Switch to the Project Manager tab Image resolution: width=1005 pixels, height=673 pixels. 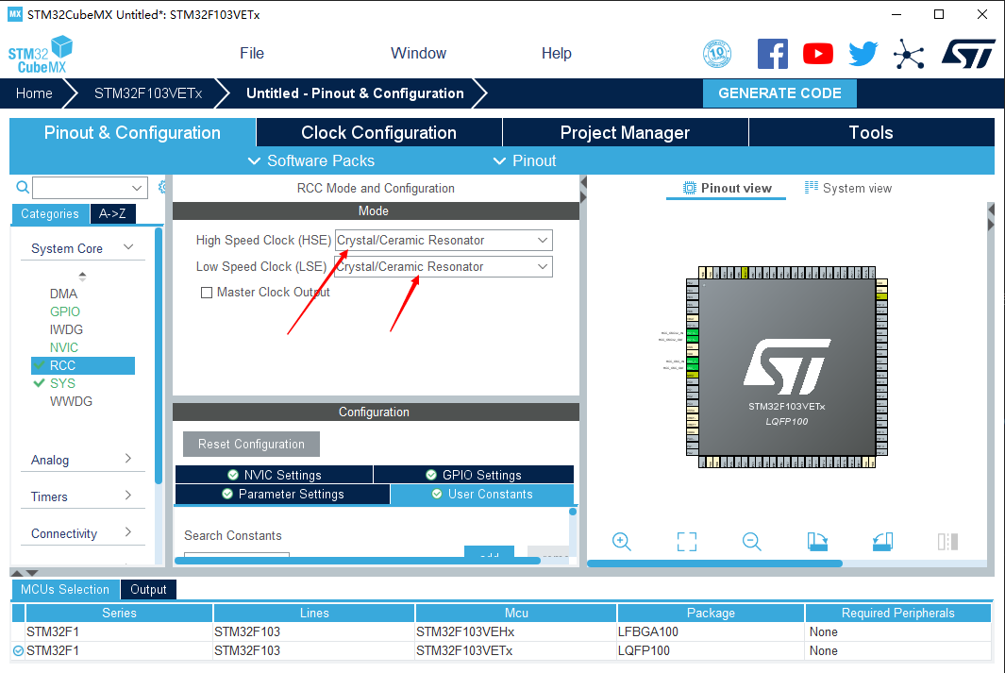click(x=625, y=133)
